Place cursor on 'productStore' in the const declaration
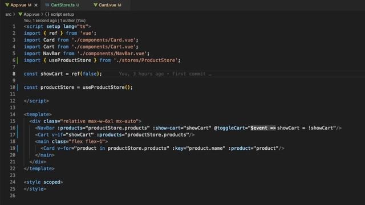Viewport: 365px width, 205px height. tap(57, 87)
